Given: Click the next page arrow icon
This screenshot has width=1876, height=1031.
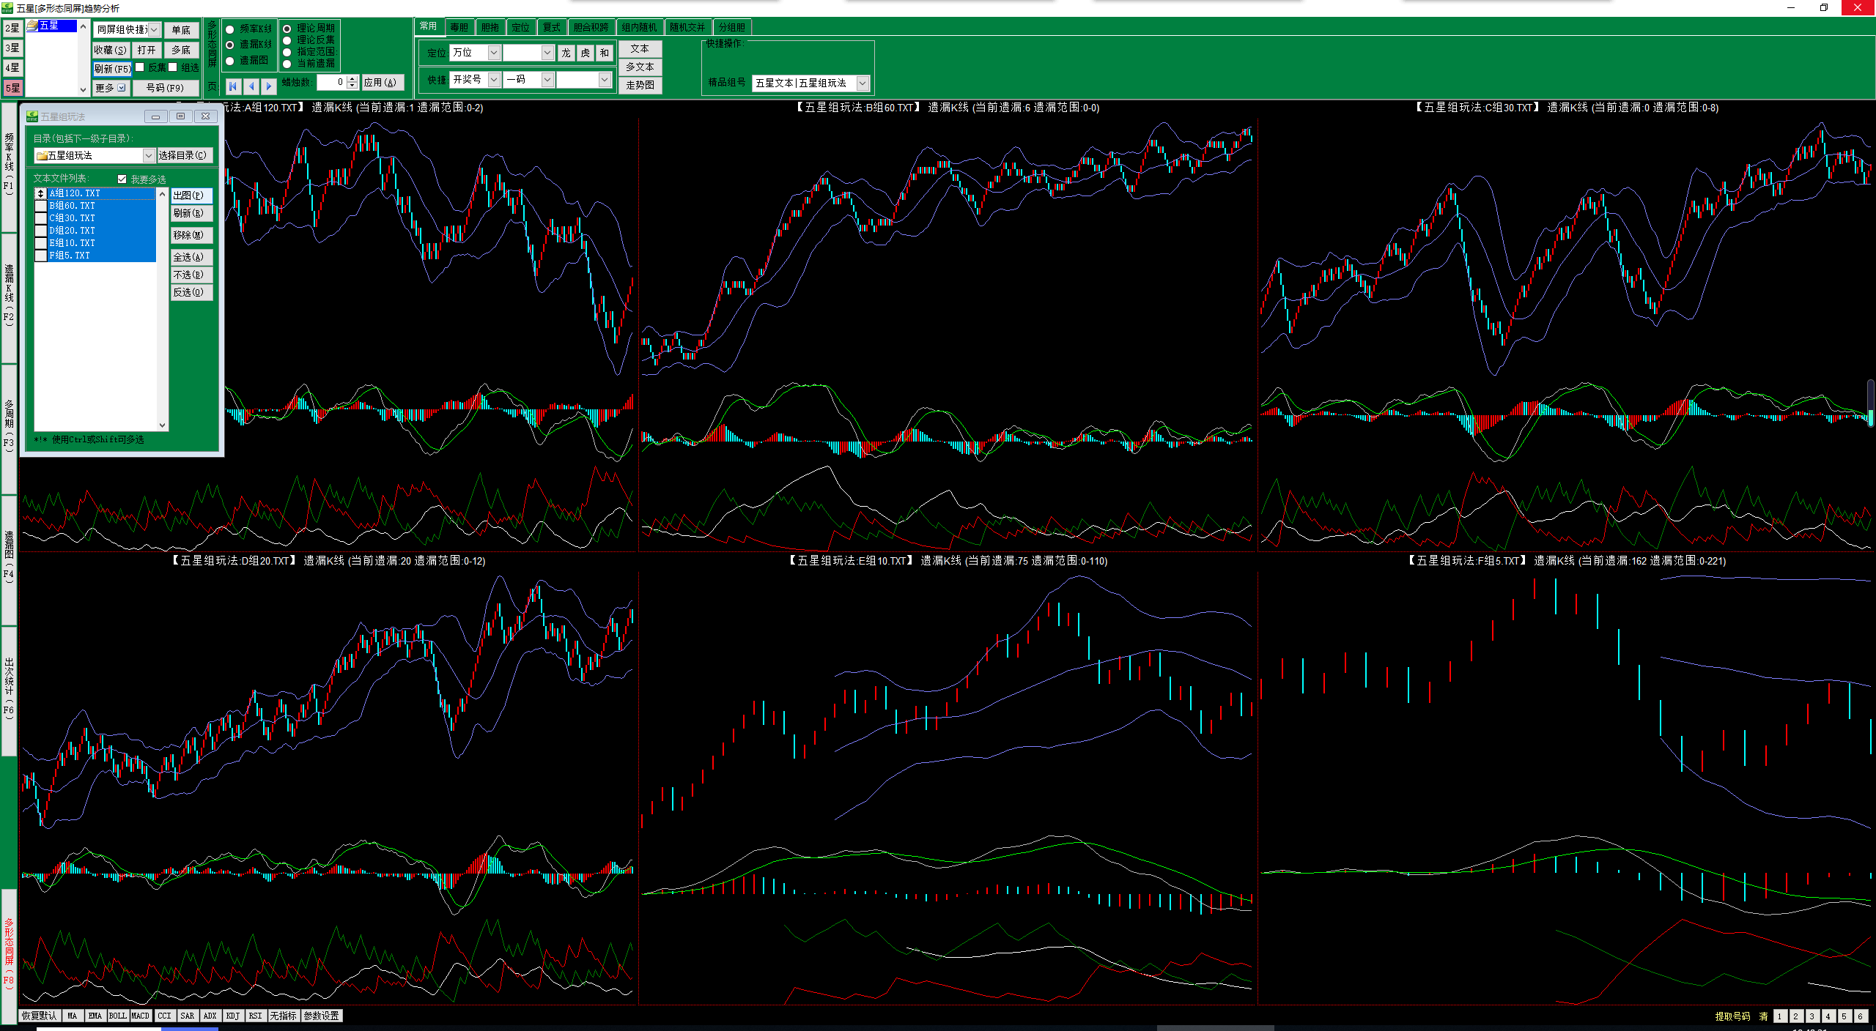Looking at the screenshot, I should click(268, 86).
